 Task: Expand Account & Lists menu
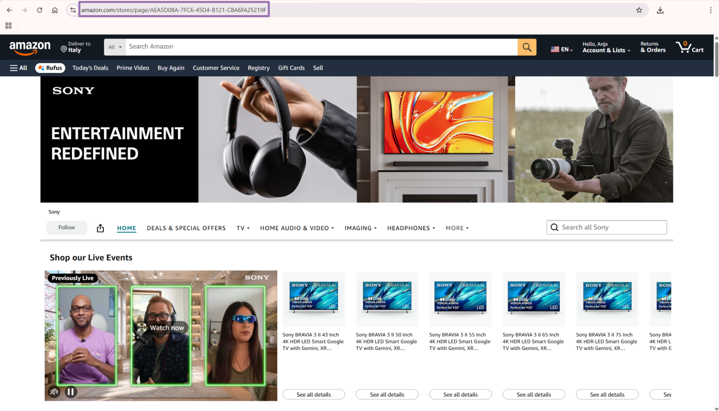click(606, 47)
